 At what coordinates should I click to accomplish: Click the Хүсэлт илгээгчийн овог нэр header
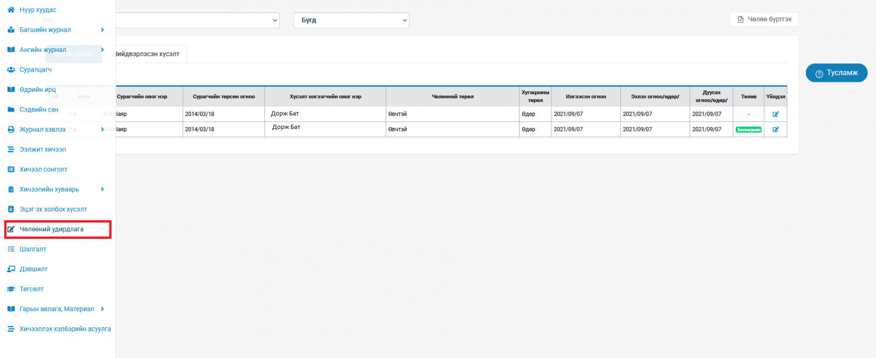pos(325,97)
